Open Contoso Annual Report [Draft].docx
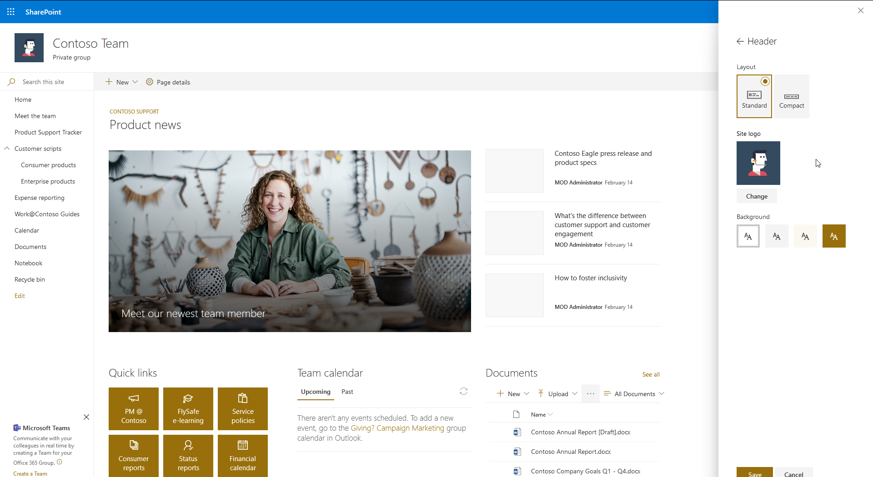This screenshot has width=873, height=477. [581, 432]
